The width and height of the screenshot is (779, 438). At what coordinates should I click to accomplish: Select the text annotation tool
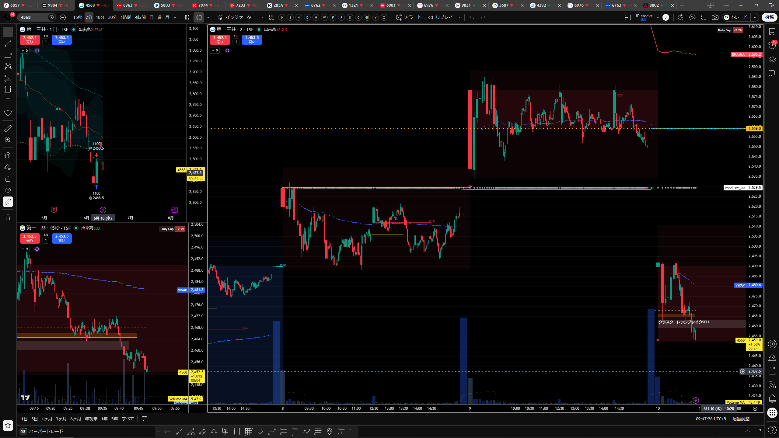(x=8, y=101)
